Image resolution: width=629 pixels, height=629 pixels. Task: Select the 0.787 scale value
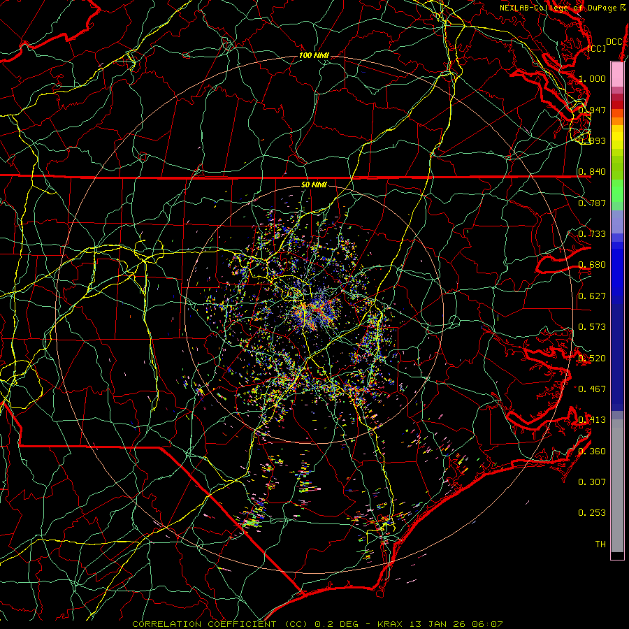click(x=592, y=203)
